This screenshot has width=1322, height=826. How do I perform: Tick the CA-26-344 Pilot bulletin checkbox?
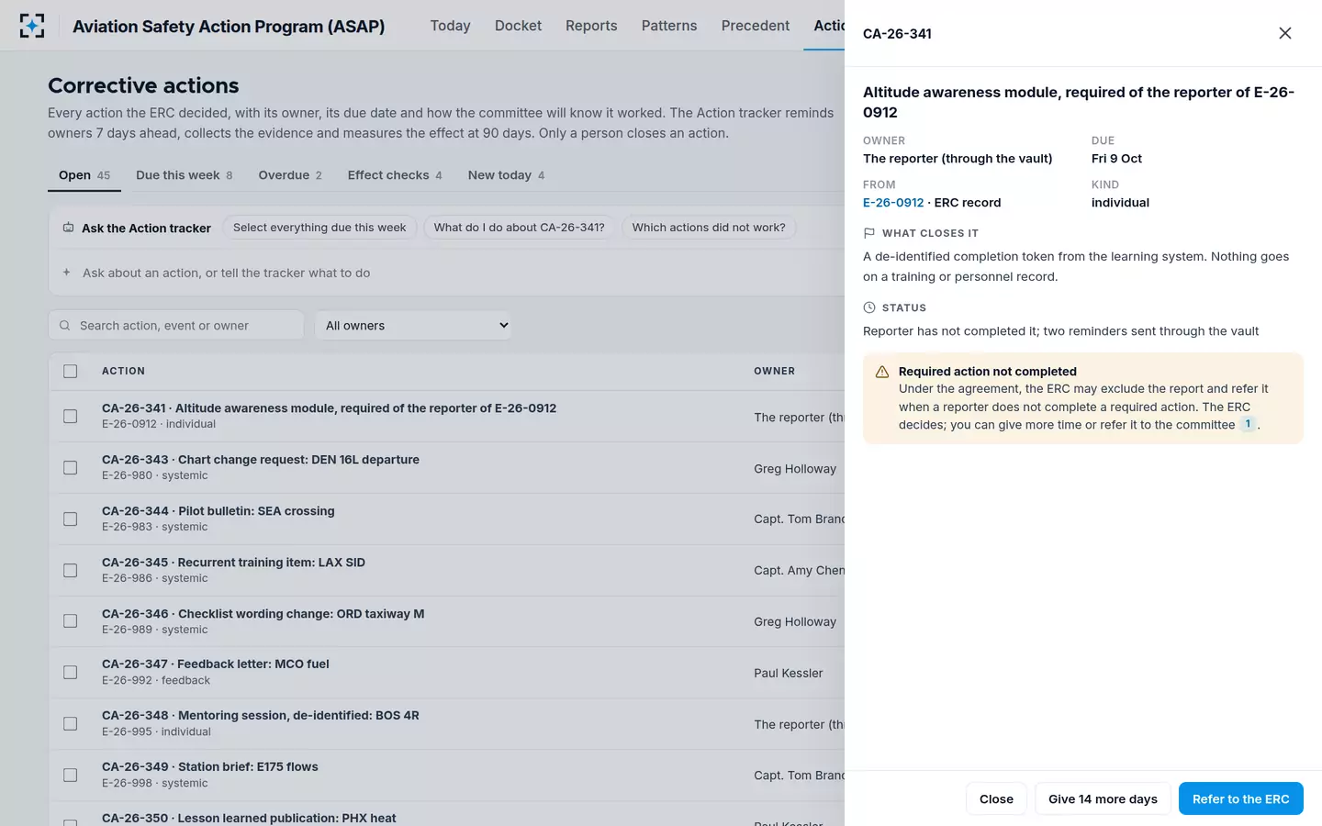tap(71, 519)
